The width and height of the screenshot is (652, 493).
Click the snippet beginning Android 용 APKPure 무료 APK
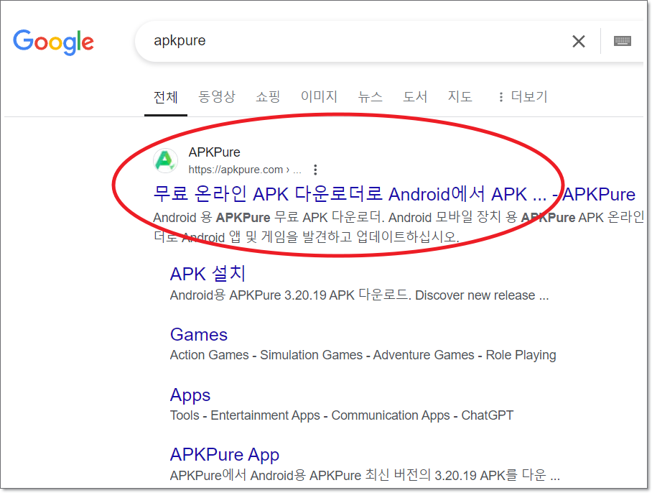(x=399, y=227)
